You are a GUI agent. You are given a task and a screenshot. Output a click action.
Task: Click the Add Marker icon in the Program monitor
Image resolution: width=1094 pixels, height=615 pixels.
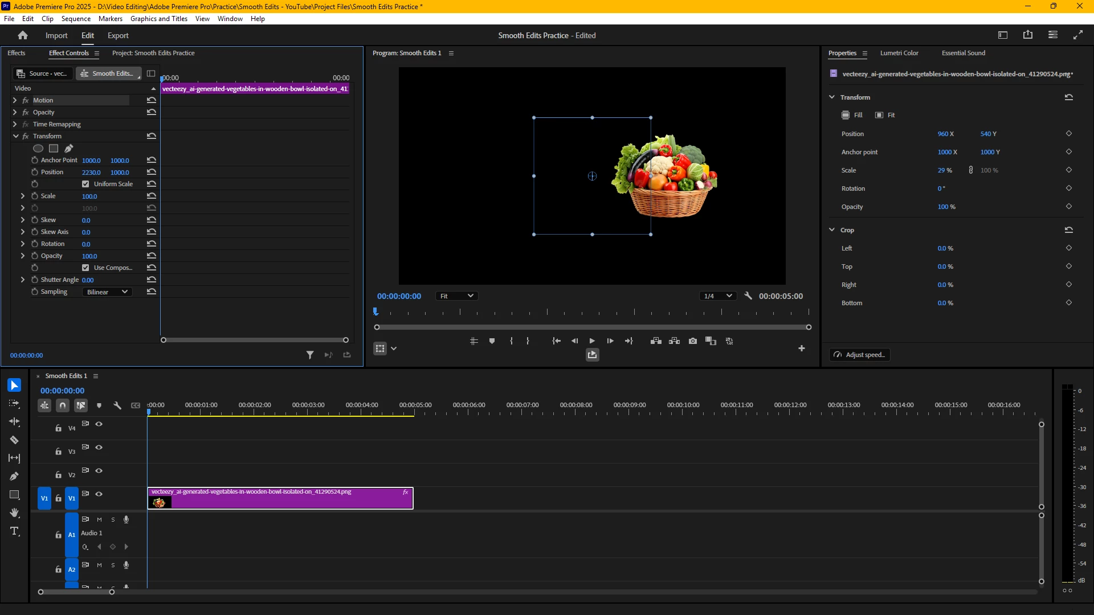(492, 341)
